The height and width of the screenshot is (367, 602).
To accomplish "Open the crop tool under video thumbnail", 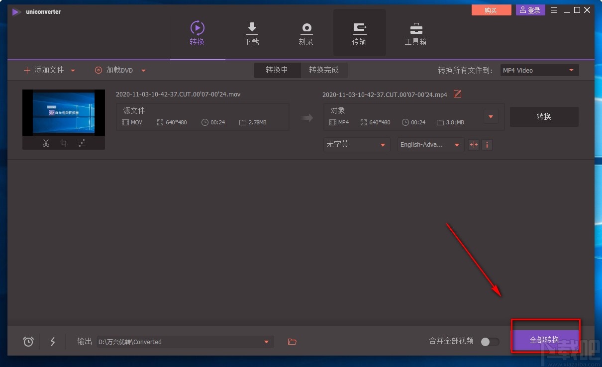I will [64, 143].
